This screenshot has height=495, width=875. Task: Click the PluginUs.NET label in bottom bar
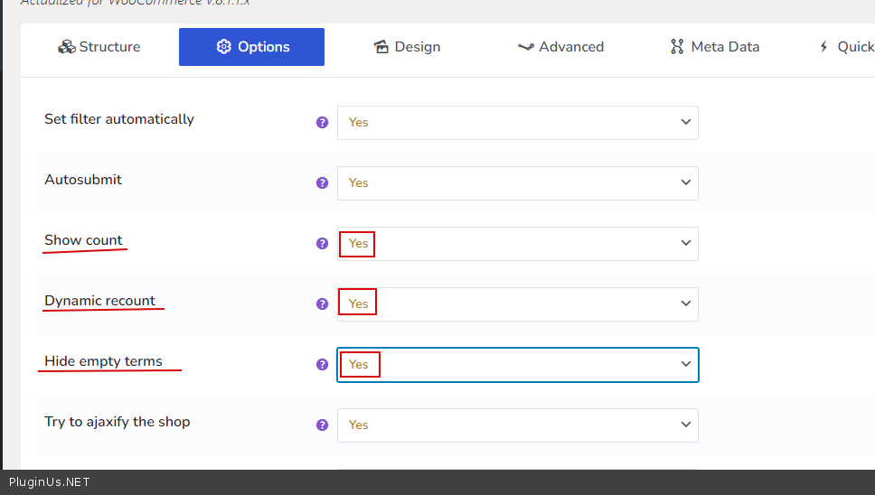49,482
